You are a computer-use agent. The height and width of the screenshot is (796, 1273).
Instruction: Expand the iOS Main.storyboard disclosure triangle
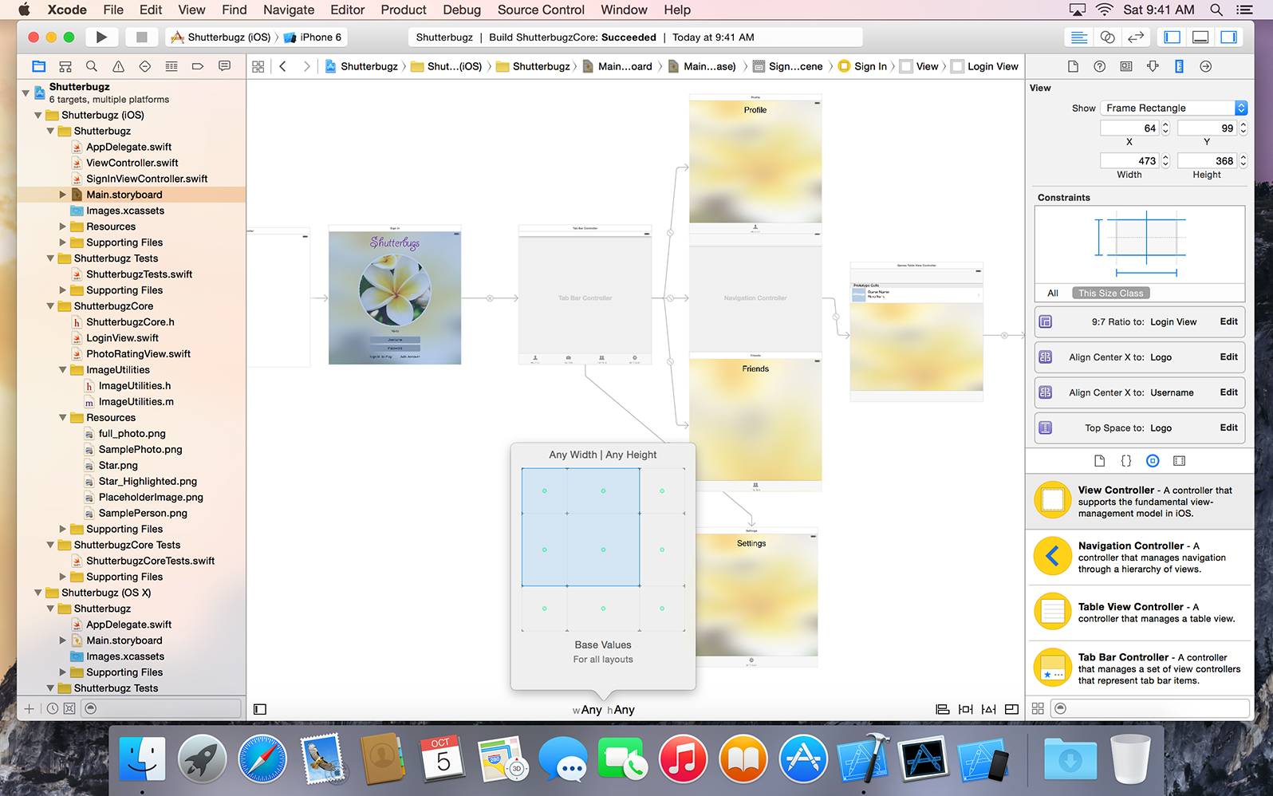tap(63, 195)
